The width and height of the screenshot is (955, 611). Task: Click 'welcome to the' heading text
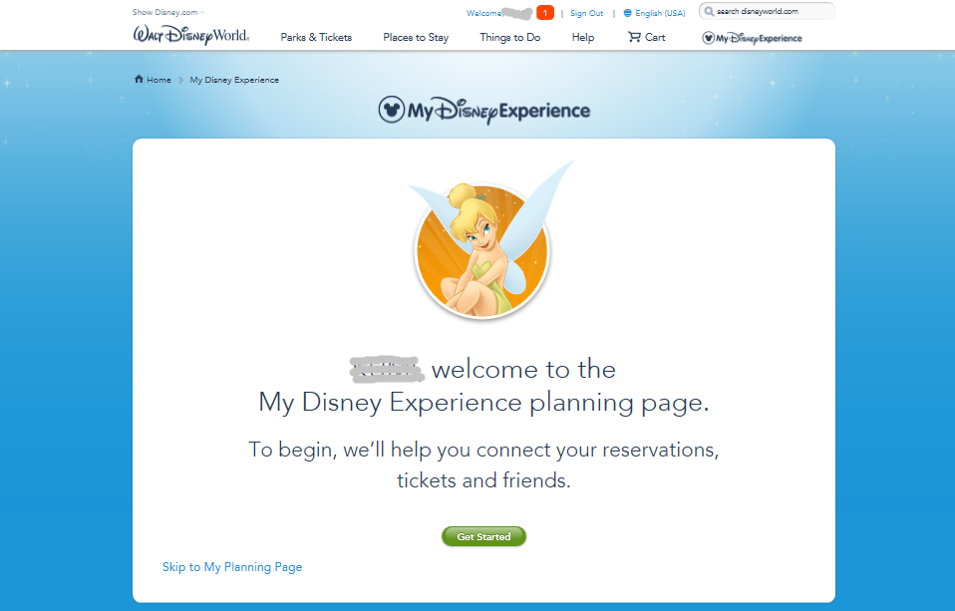point(523,369)
